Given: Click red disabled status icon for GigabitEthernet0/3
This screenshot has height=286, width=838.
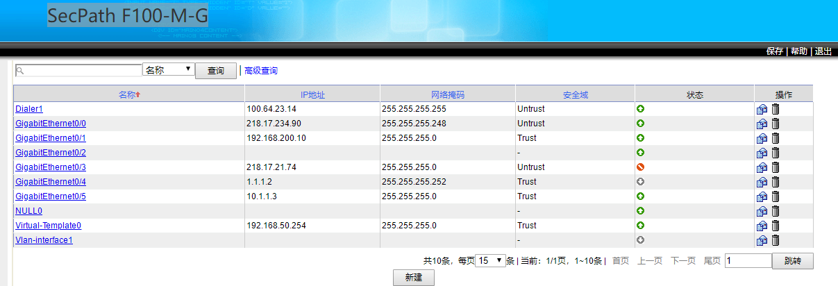Looking at the screenshot, I should click(641, 167).
